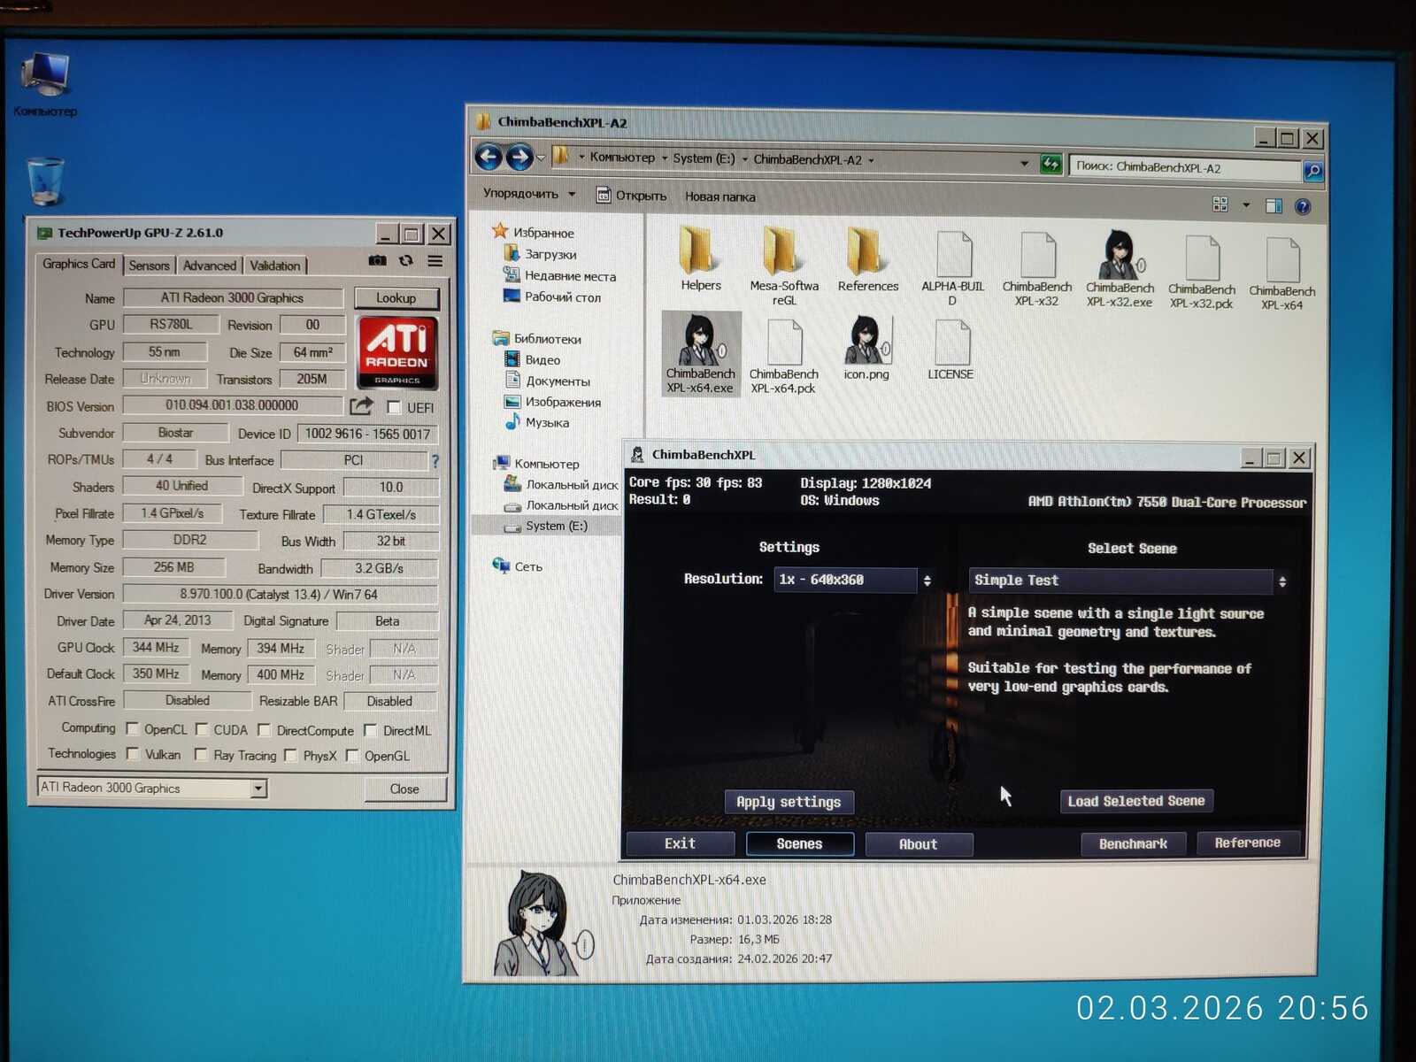Go back in Explorer window
1416x1062 pixels.
tap(489, 158)
